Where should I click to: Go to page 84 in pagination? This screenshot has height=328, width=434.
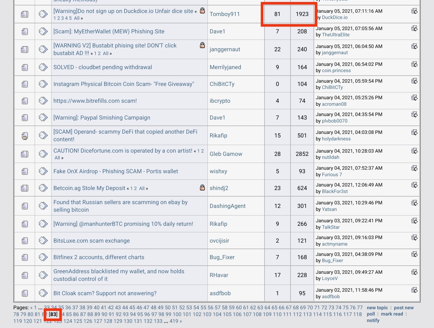(x=62, y=314)
